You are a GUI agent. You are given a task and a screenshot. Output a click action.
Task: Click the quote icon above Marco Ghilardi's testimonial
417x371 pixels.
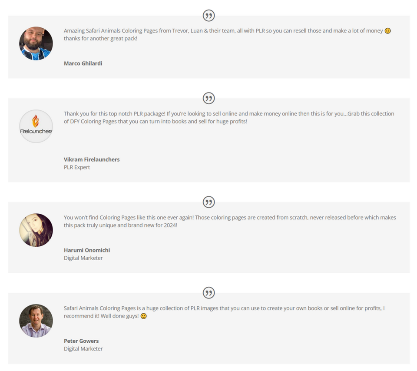208,16
